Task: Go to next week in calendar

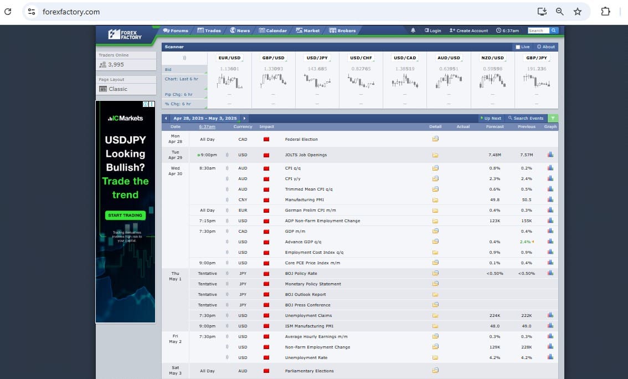Action: click(x=244, y=118)
